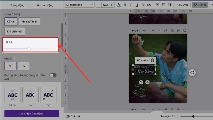Click the text color icon
This screenshot has width=213, height=120.
pos(118,5)
